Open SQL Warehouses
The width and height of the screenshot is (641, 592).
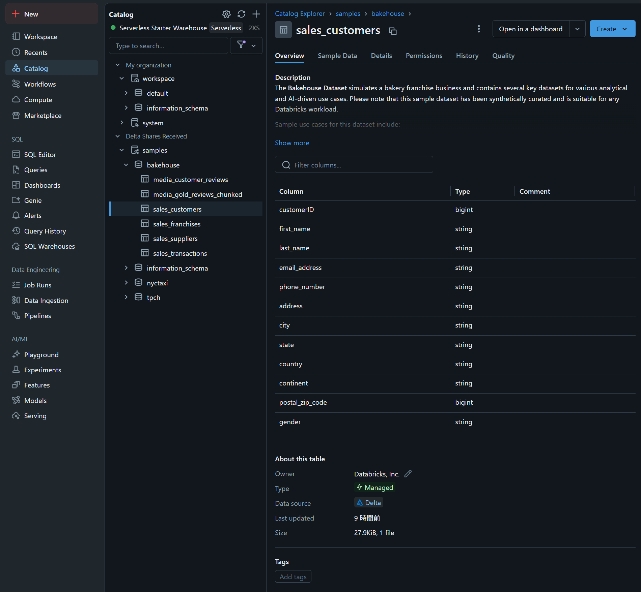pos(52,246)
